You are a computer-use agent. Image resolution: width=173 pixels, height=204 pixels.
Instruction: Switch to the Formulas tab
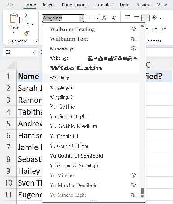click(x=103, y=5)
